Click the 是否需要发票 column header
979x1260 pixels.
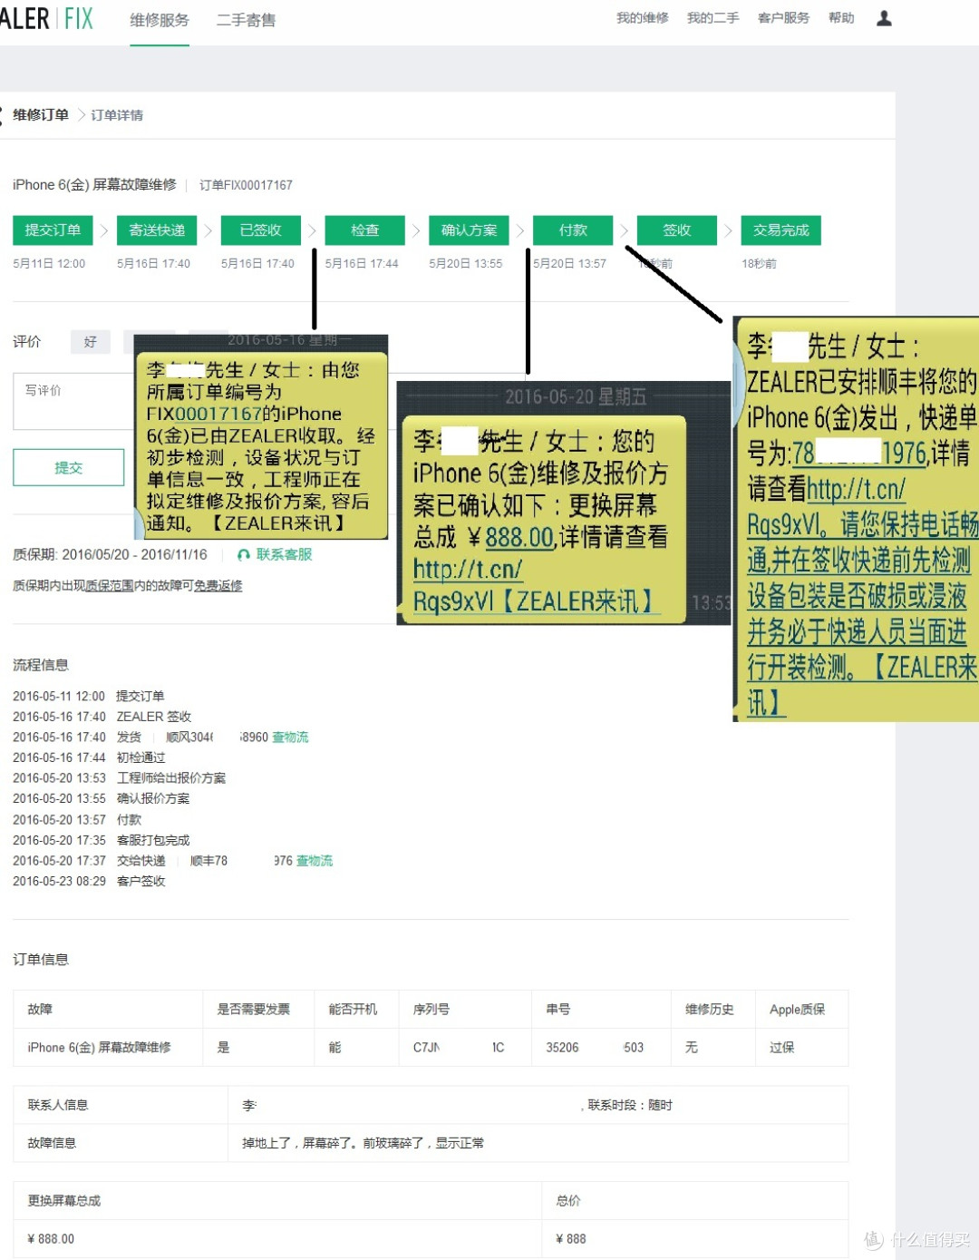click(x=254, y=1010)
